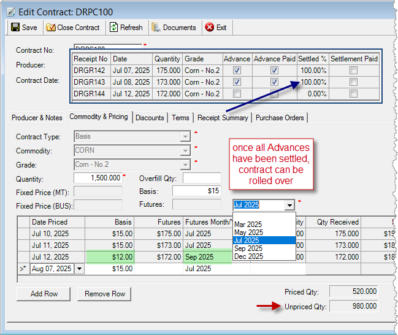Click the Date Priced column header
The height and width of the screenshot is (335, 398).
click(57, 222)
